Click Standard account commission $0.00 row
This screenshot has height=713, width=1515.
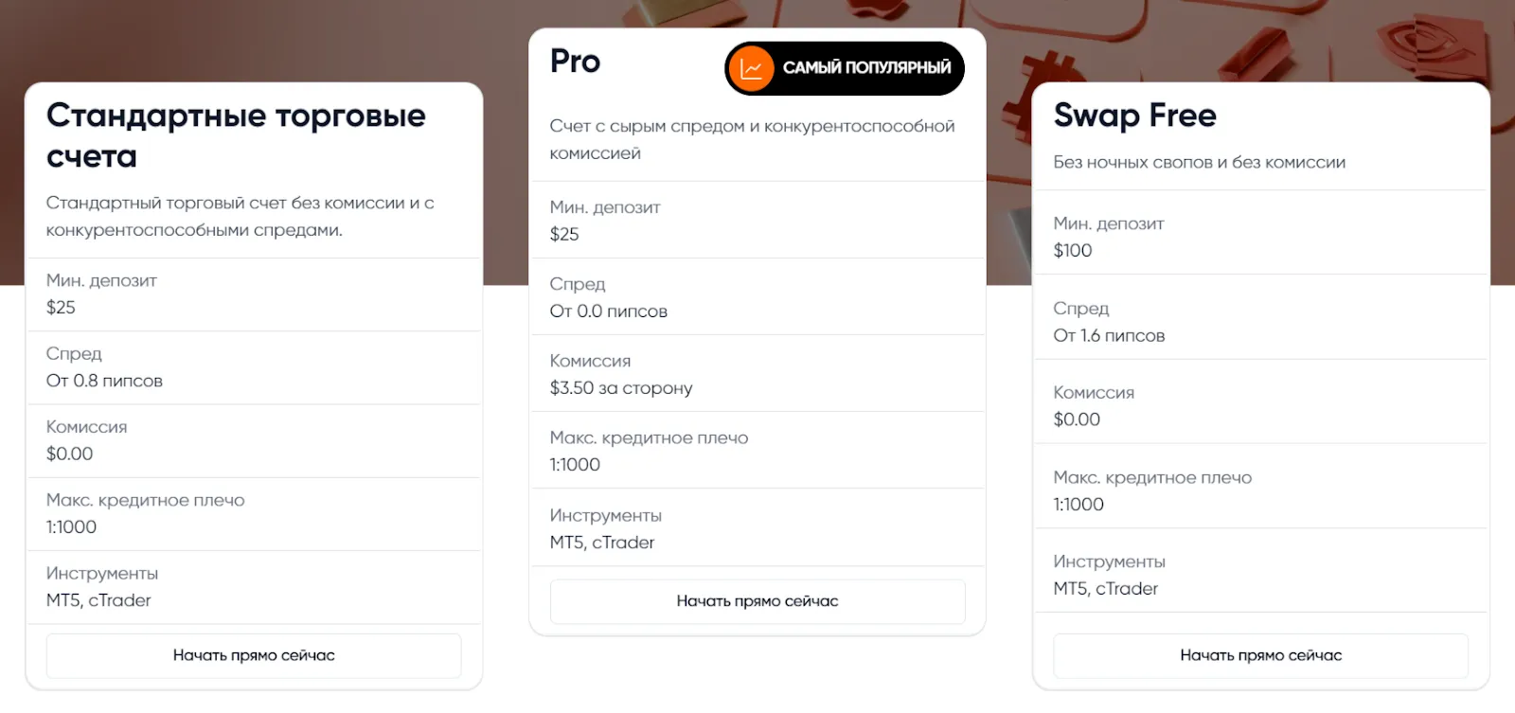pos(254,441)
